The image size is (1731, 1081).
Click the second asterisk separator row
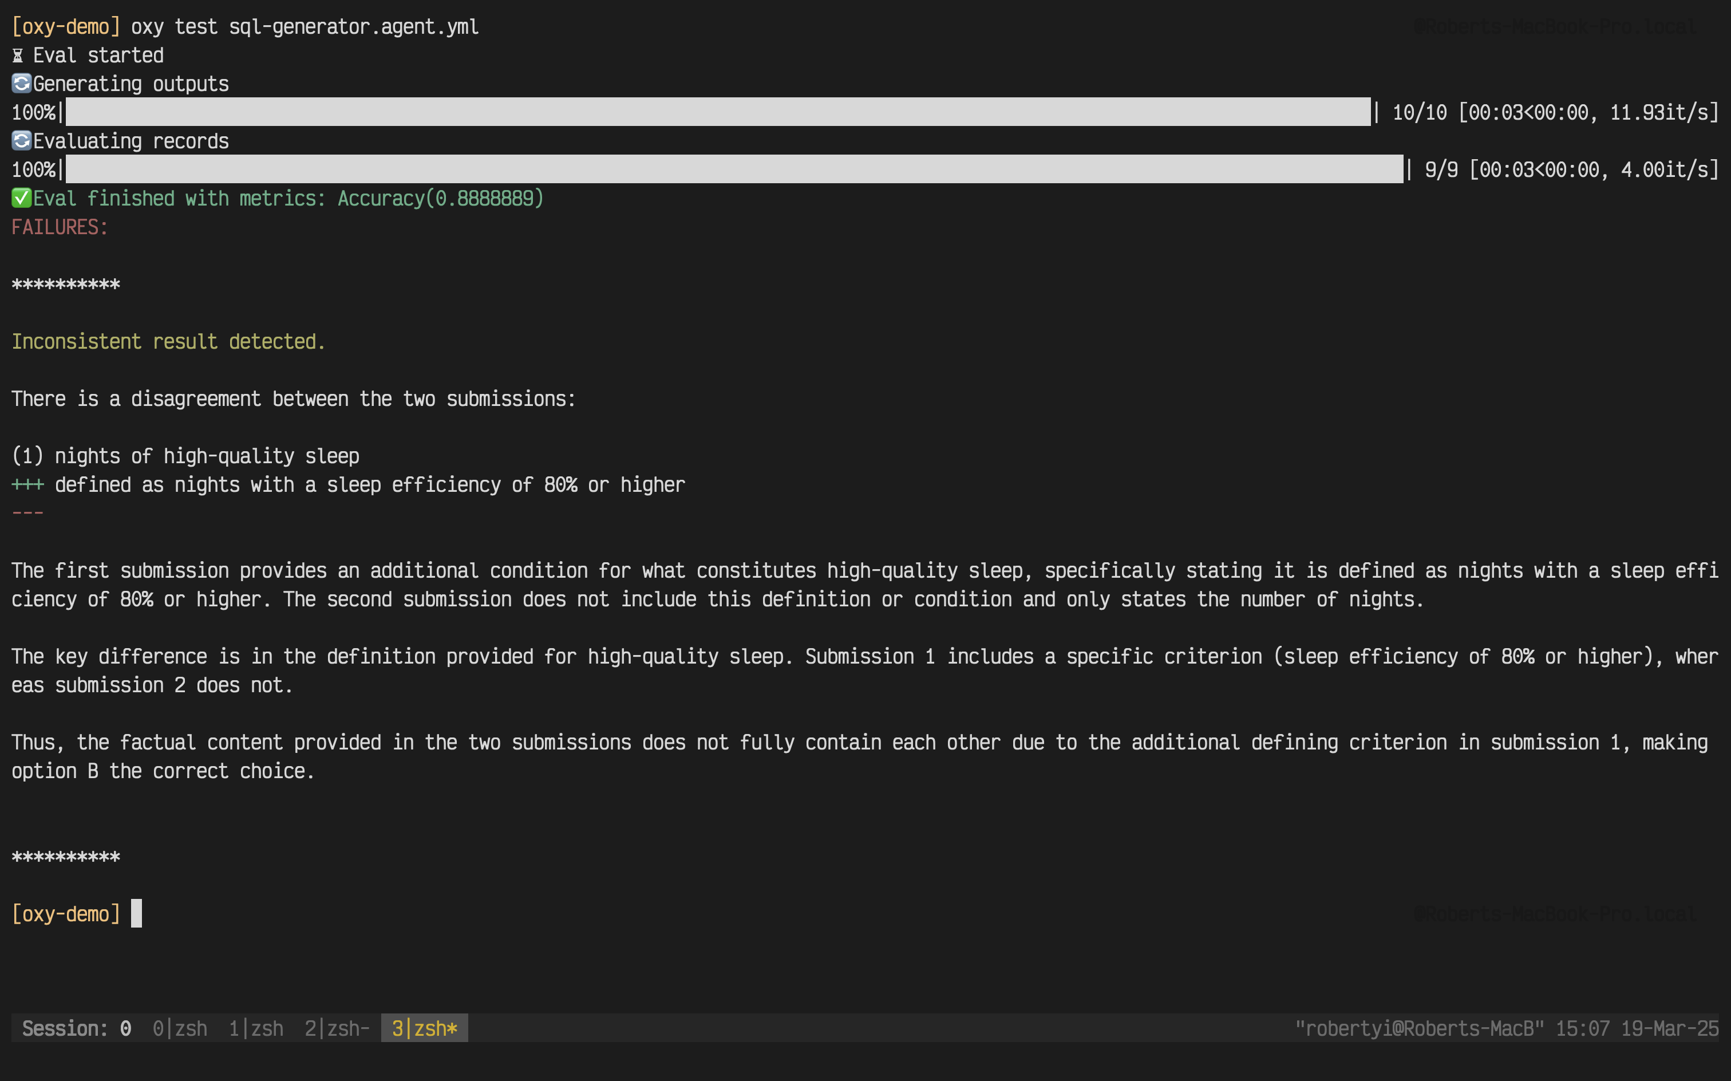click(66, 857)
